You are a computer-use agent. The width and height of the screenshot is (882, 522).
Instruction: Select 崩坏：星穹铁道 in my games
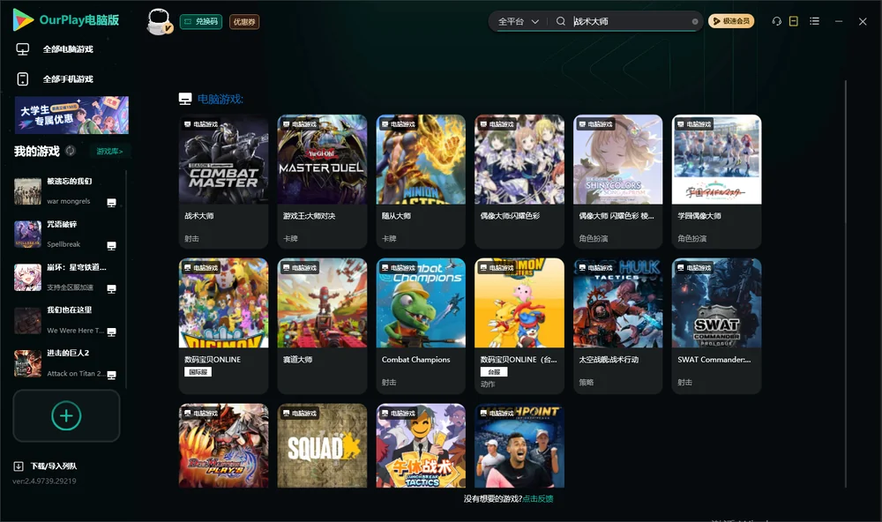click(66, 277)
